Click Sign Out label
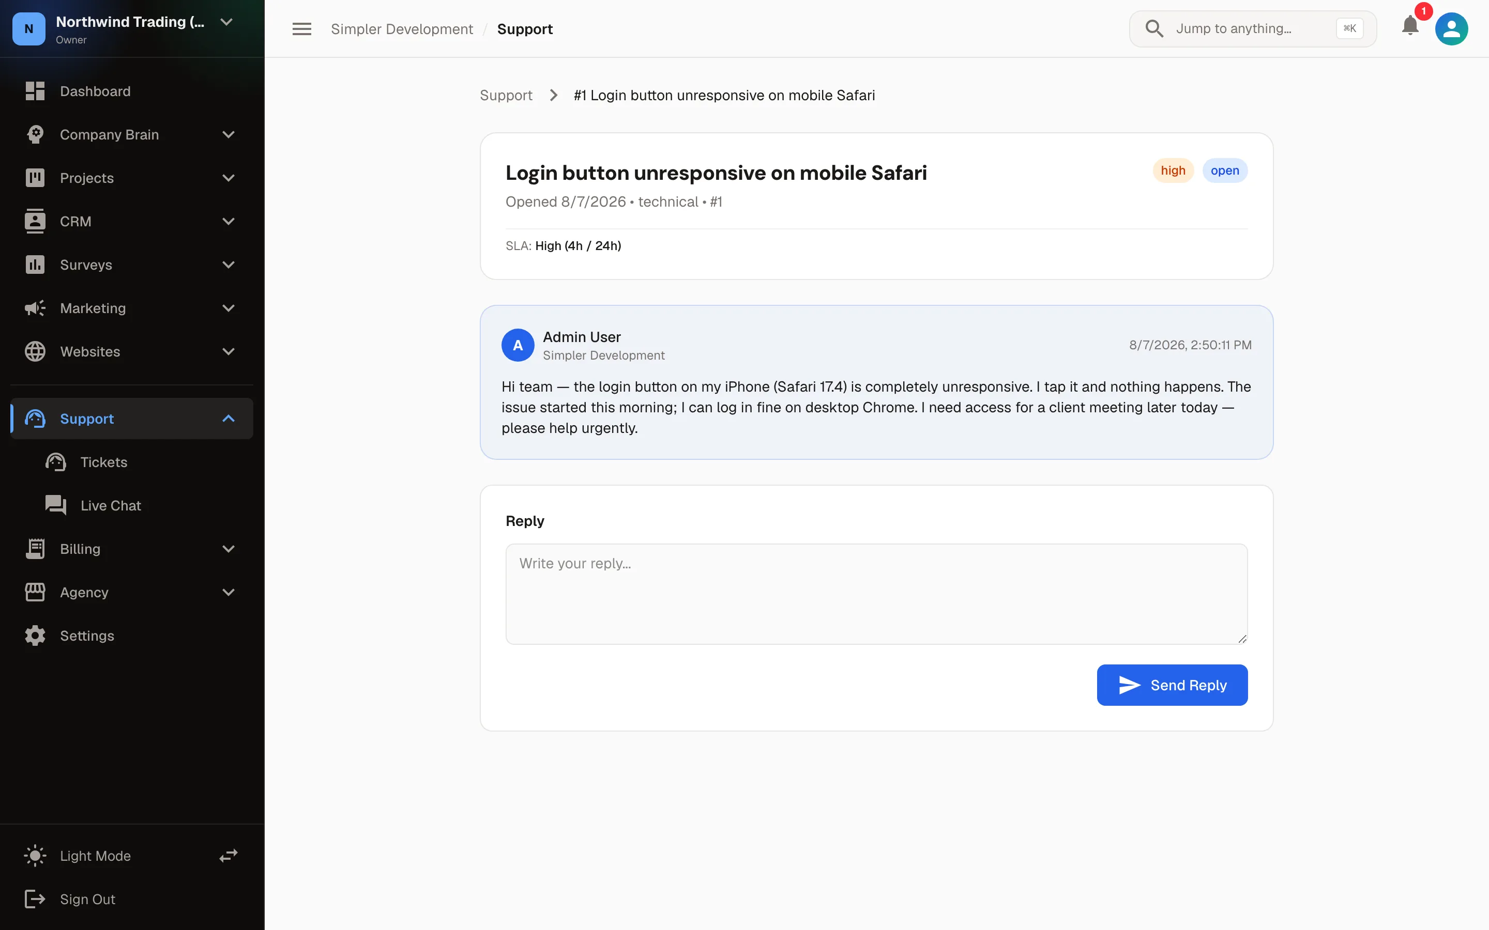The image size is (1489, 930). [x=87, y=899]
